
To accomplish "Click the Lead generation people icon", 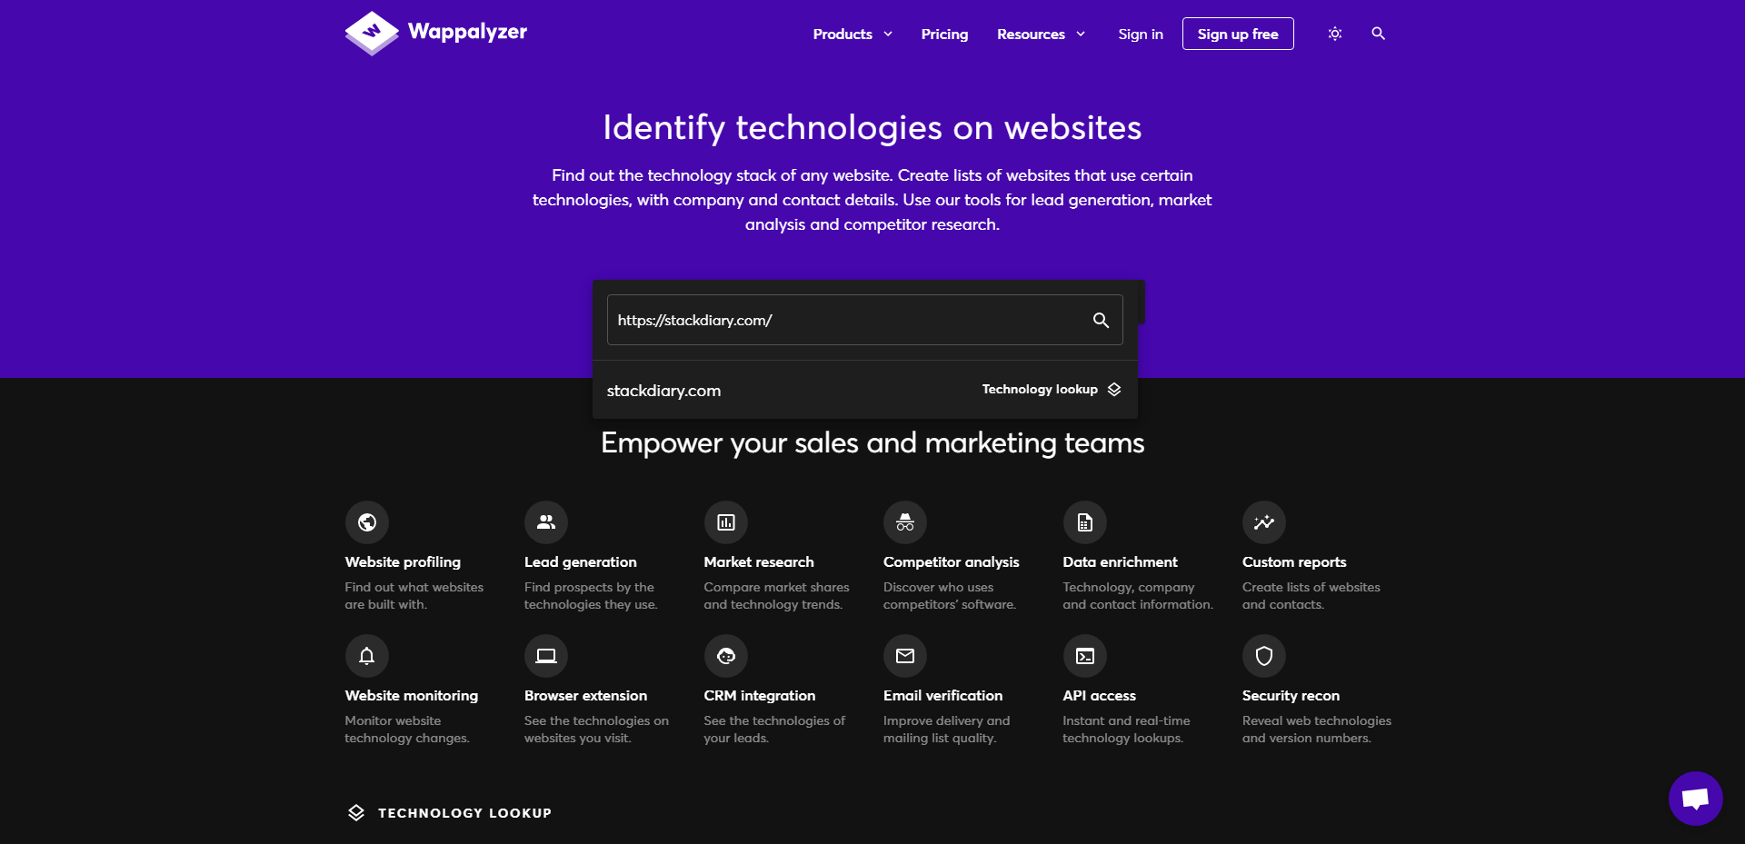I will tap(546, 522).
